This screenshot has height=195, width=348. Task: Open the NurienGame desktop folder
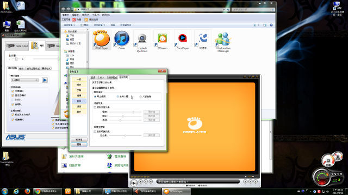tap(7, 158)
